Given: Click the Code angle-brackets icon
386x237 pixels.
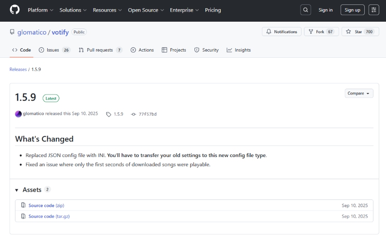Looking at the screenshot, I should 14,50.
